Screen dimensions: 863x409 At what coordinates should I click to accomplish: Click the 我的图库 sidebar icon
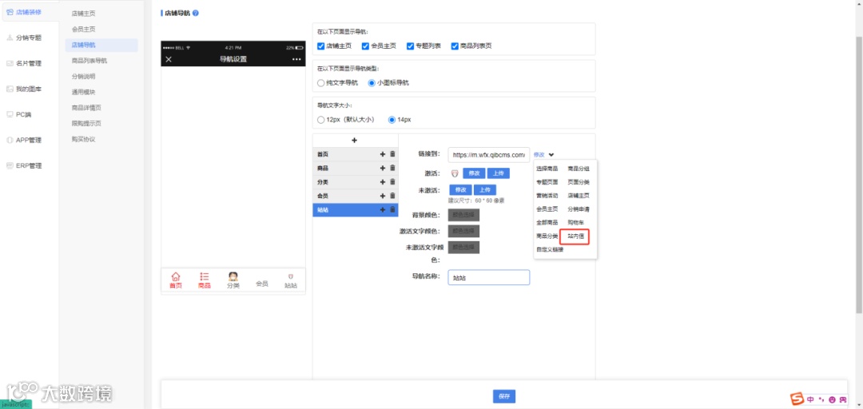tap(10, 89)
